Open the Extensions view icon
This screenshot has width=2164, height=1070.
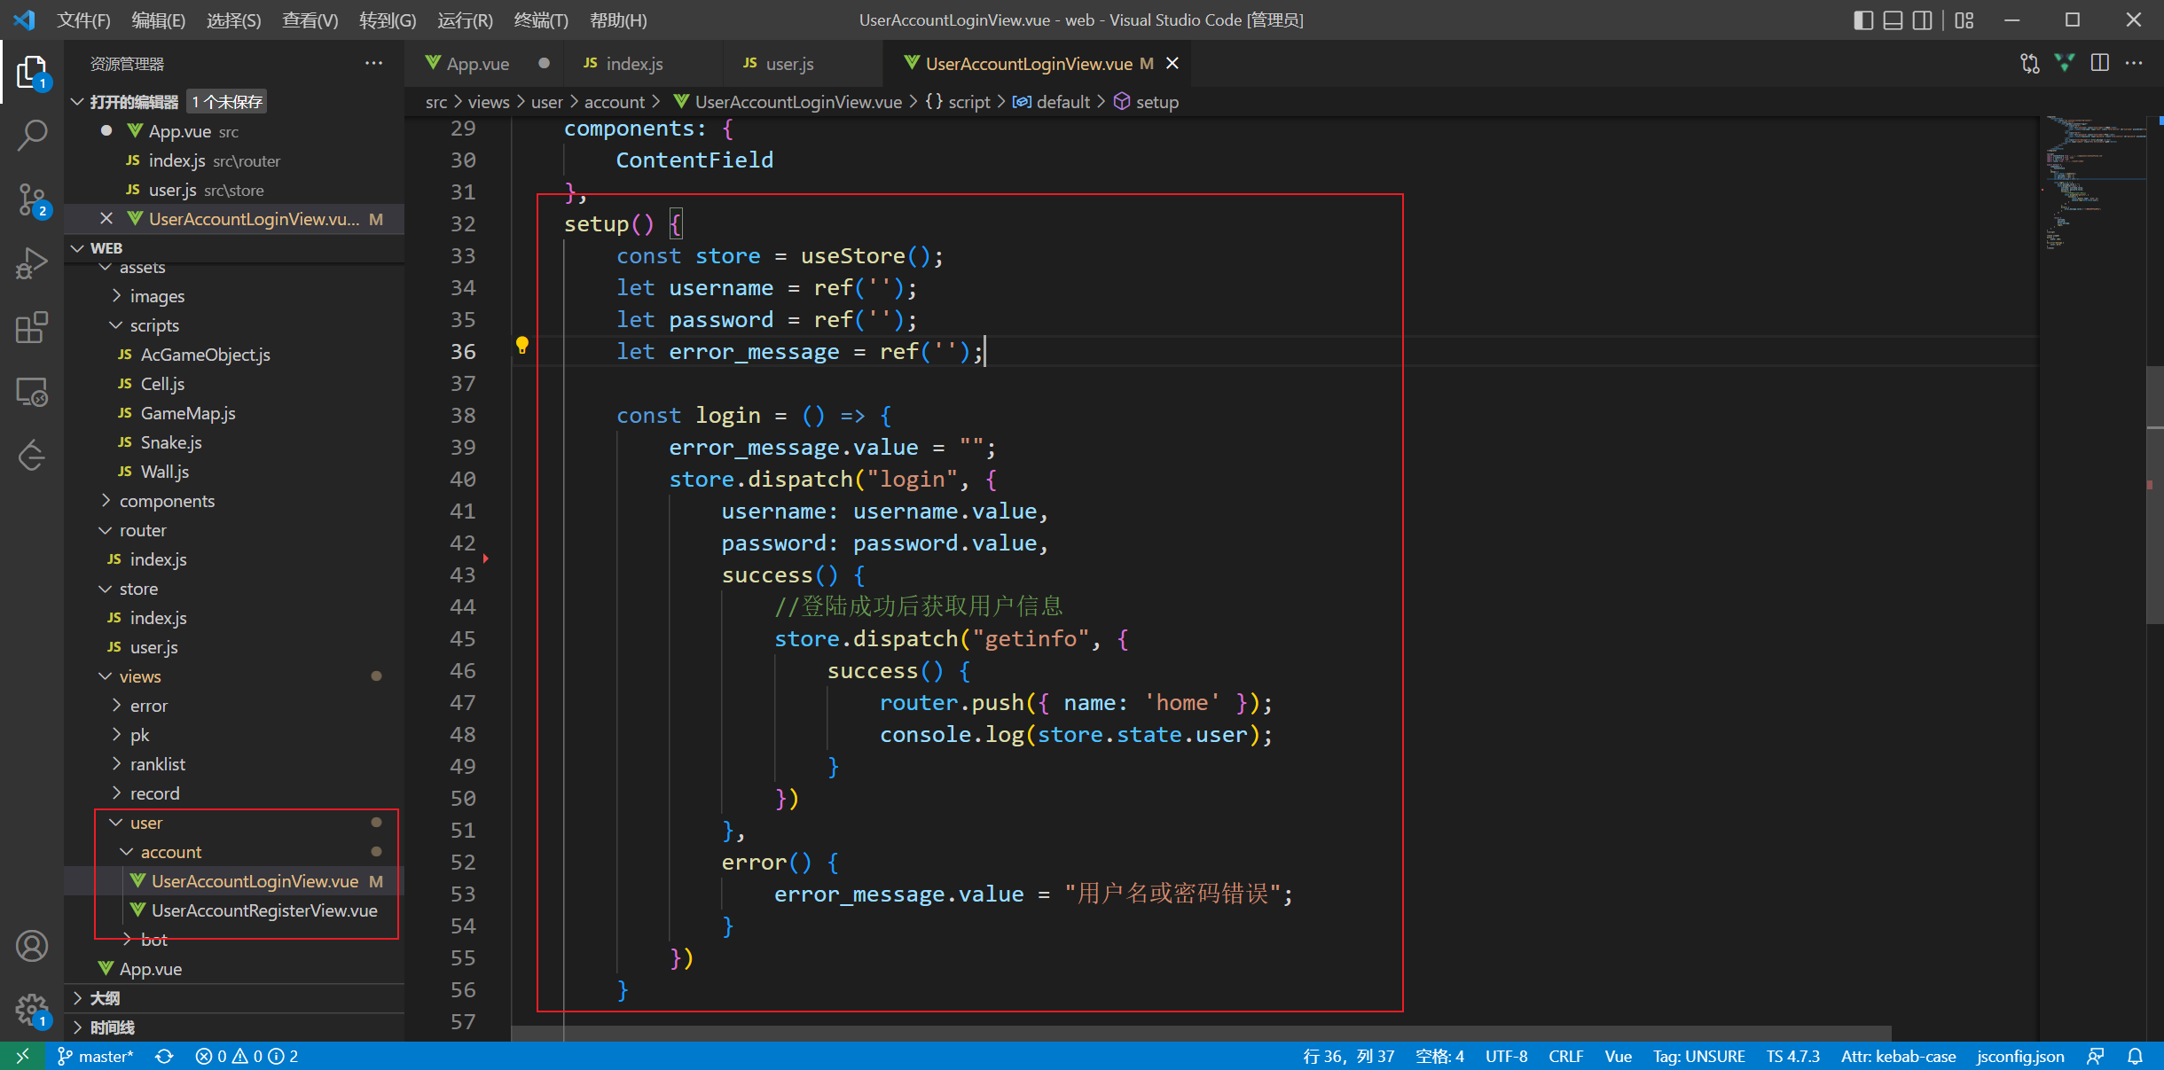(32, 327)
